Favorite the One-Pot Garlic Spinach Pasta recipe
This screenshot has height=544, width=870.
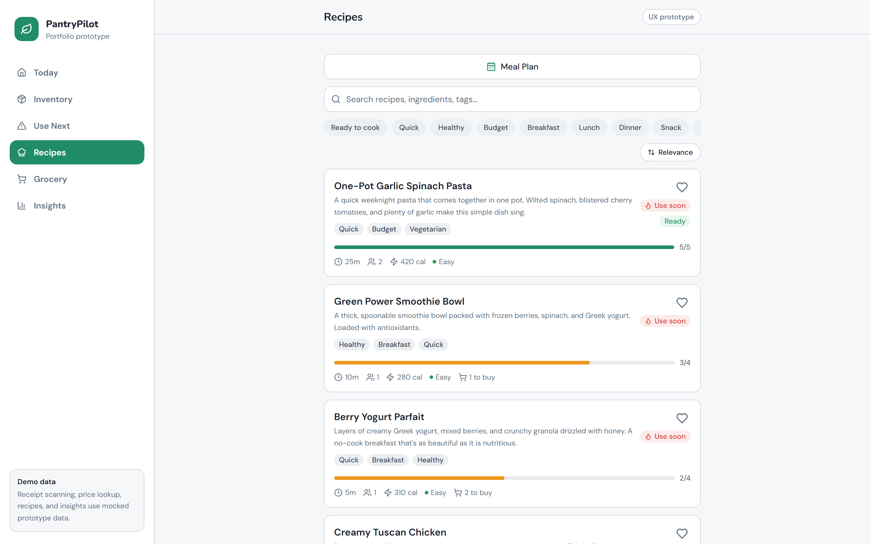click(681, 187)
